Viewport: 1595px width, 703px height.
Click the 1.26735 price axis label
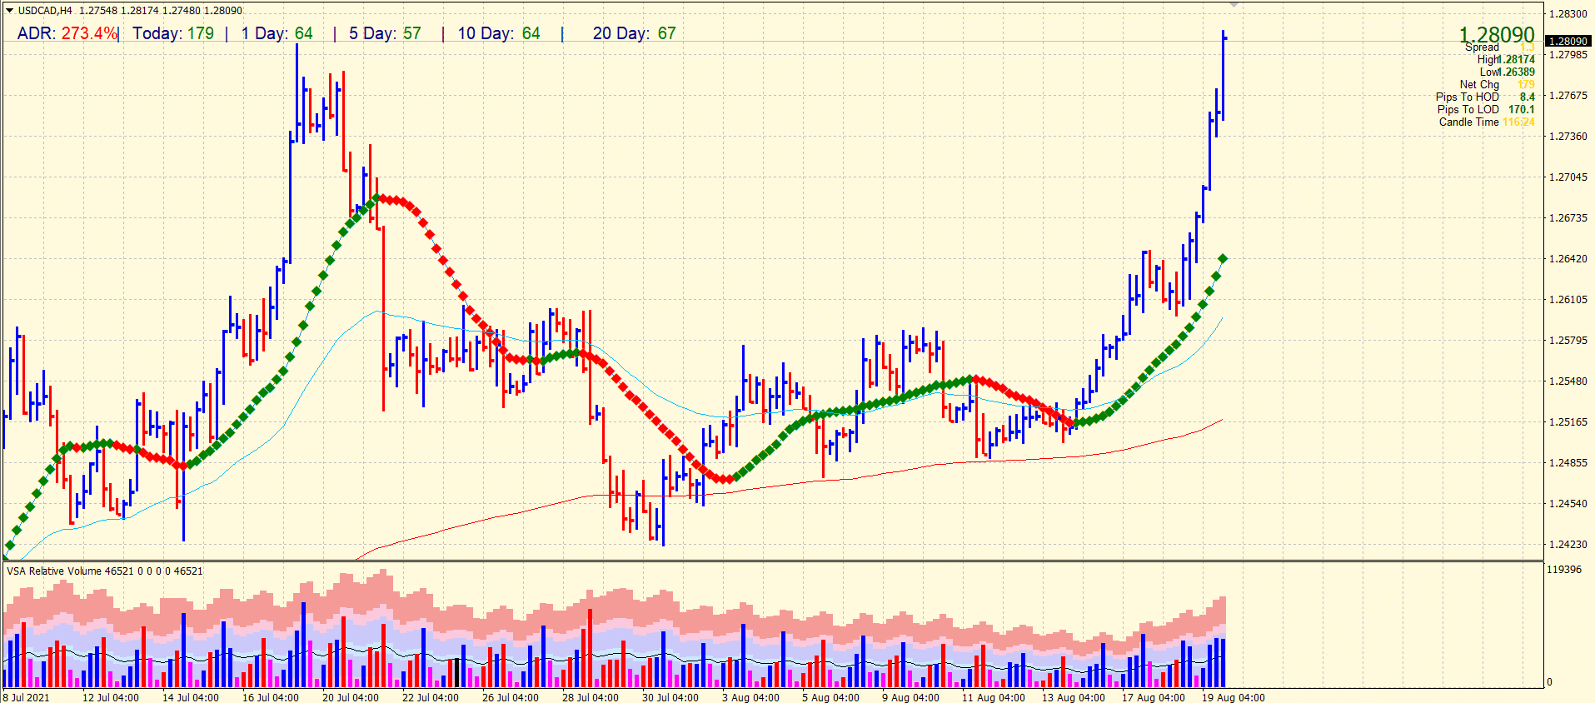[x=1568, y=217]
